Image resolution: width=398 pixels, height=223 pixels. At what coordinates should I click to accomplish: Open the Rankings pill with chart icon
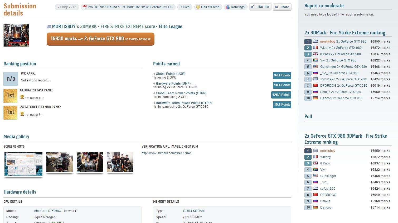236,7
